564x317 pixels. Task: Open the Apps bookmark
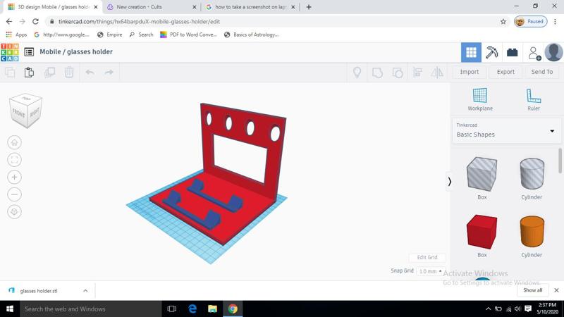[x=16, y=35]
